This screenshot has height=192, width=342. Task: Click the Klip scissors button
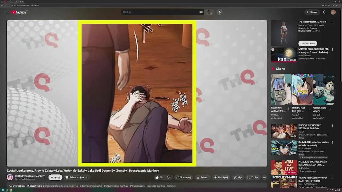pyautogui.click(x=237, y=177)
